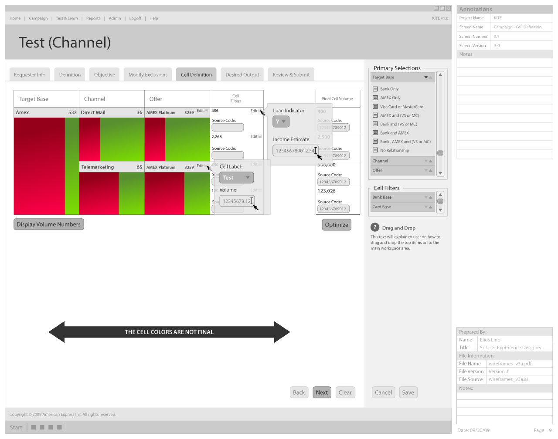
Task: Open the Reports menu item
Action: tap(93, 18)
